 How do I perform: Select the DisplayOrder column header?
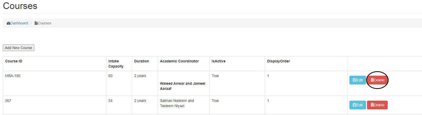278,61
